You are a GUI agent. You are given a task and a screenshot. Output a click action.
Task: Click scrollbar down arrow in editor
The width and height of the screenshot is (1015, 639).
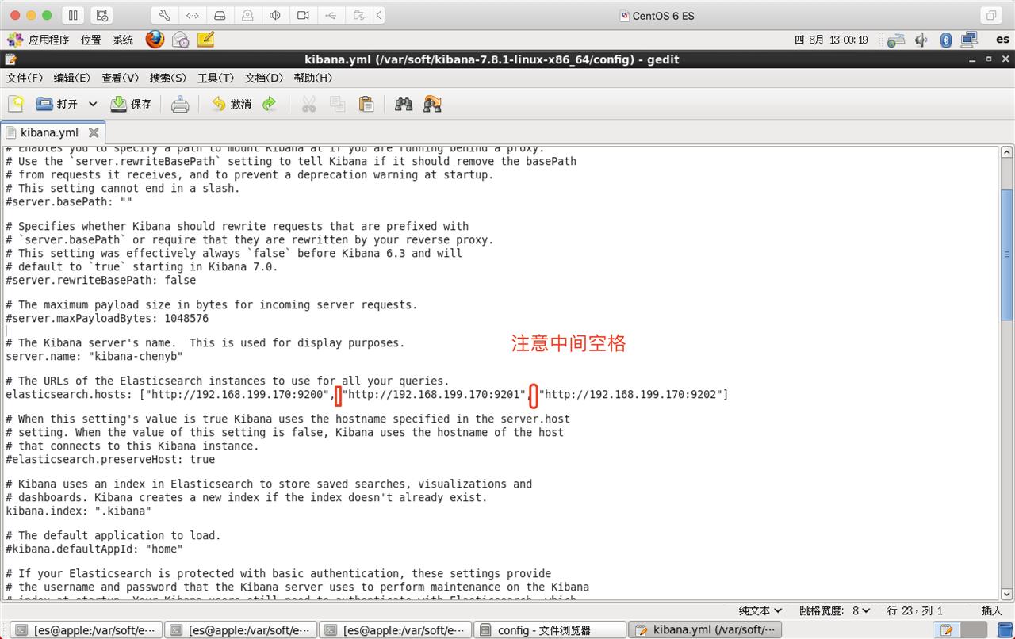pyautogui.click(x=1006, y=594)
